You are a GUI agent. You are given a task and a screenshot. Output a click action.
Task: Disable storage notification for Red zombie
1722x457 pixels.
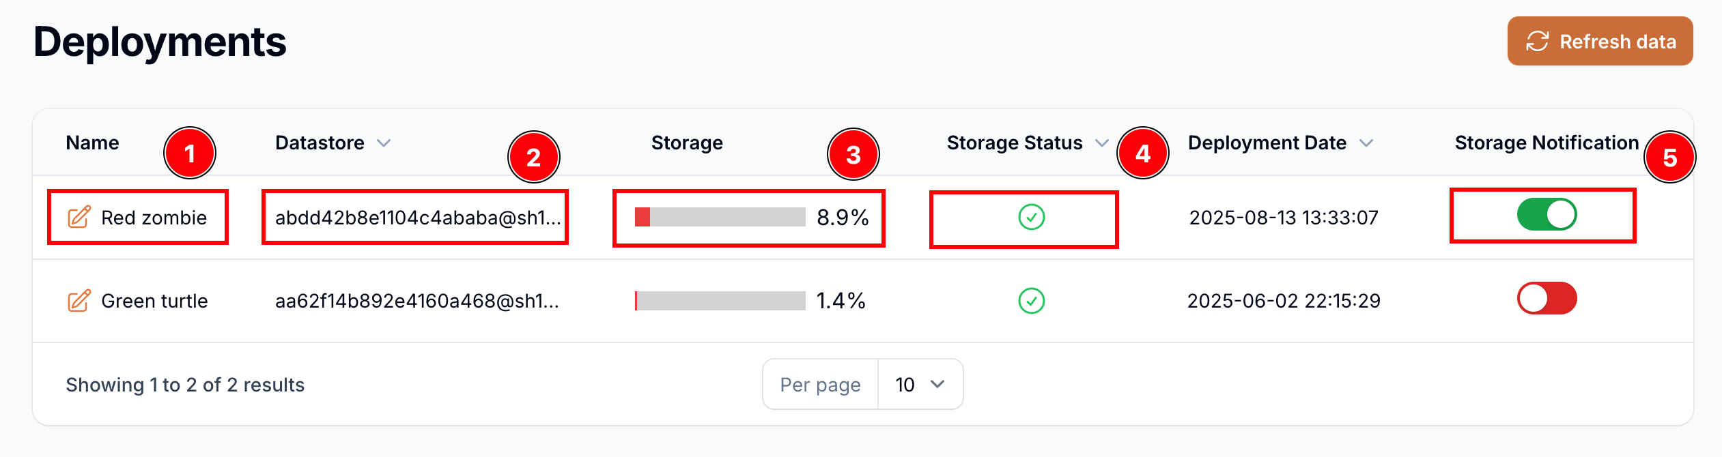(x=1547, y=215)
